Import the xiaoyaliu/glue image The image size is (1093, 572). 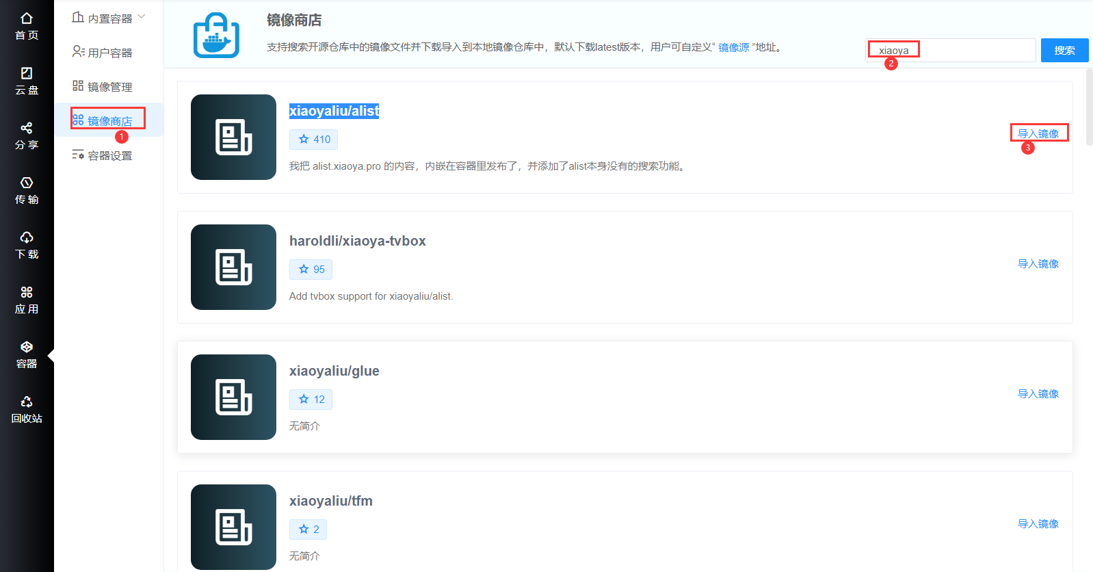(x=1038, y=393)
